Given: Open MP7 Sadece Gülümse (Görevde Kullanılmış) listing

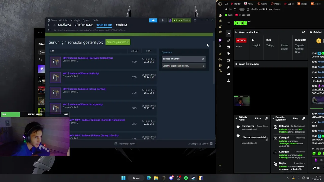Looking at the screenshot, I should pos(88,58).
